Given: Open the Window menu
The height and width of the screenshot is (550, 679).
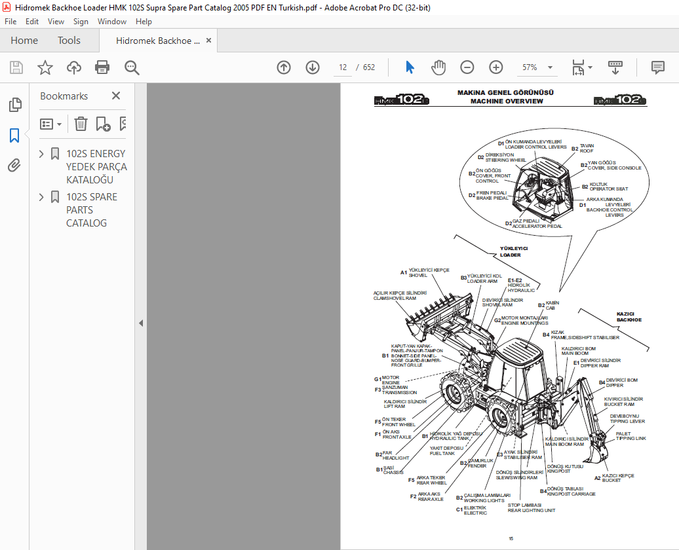Looking at the screenshot, I should coord(111,21).
